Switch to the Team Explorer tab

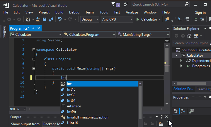click(x=204, y=89)
